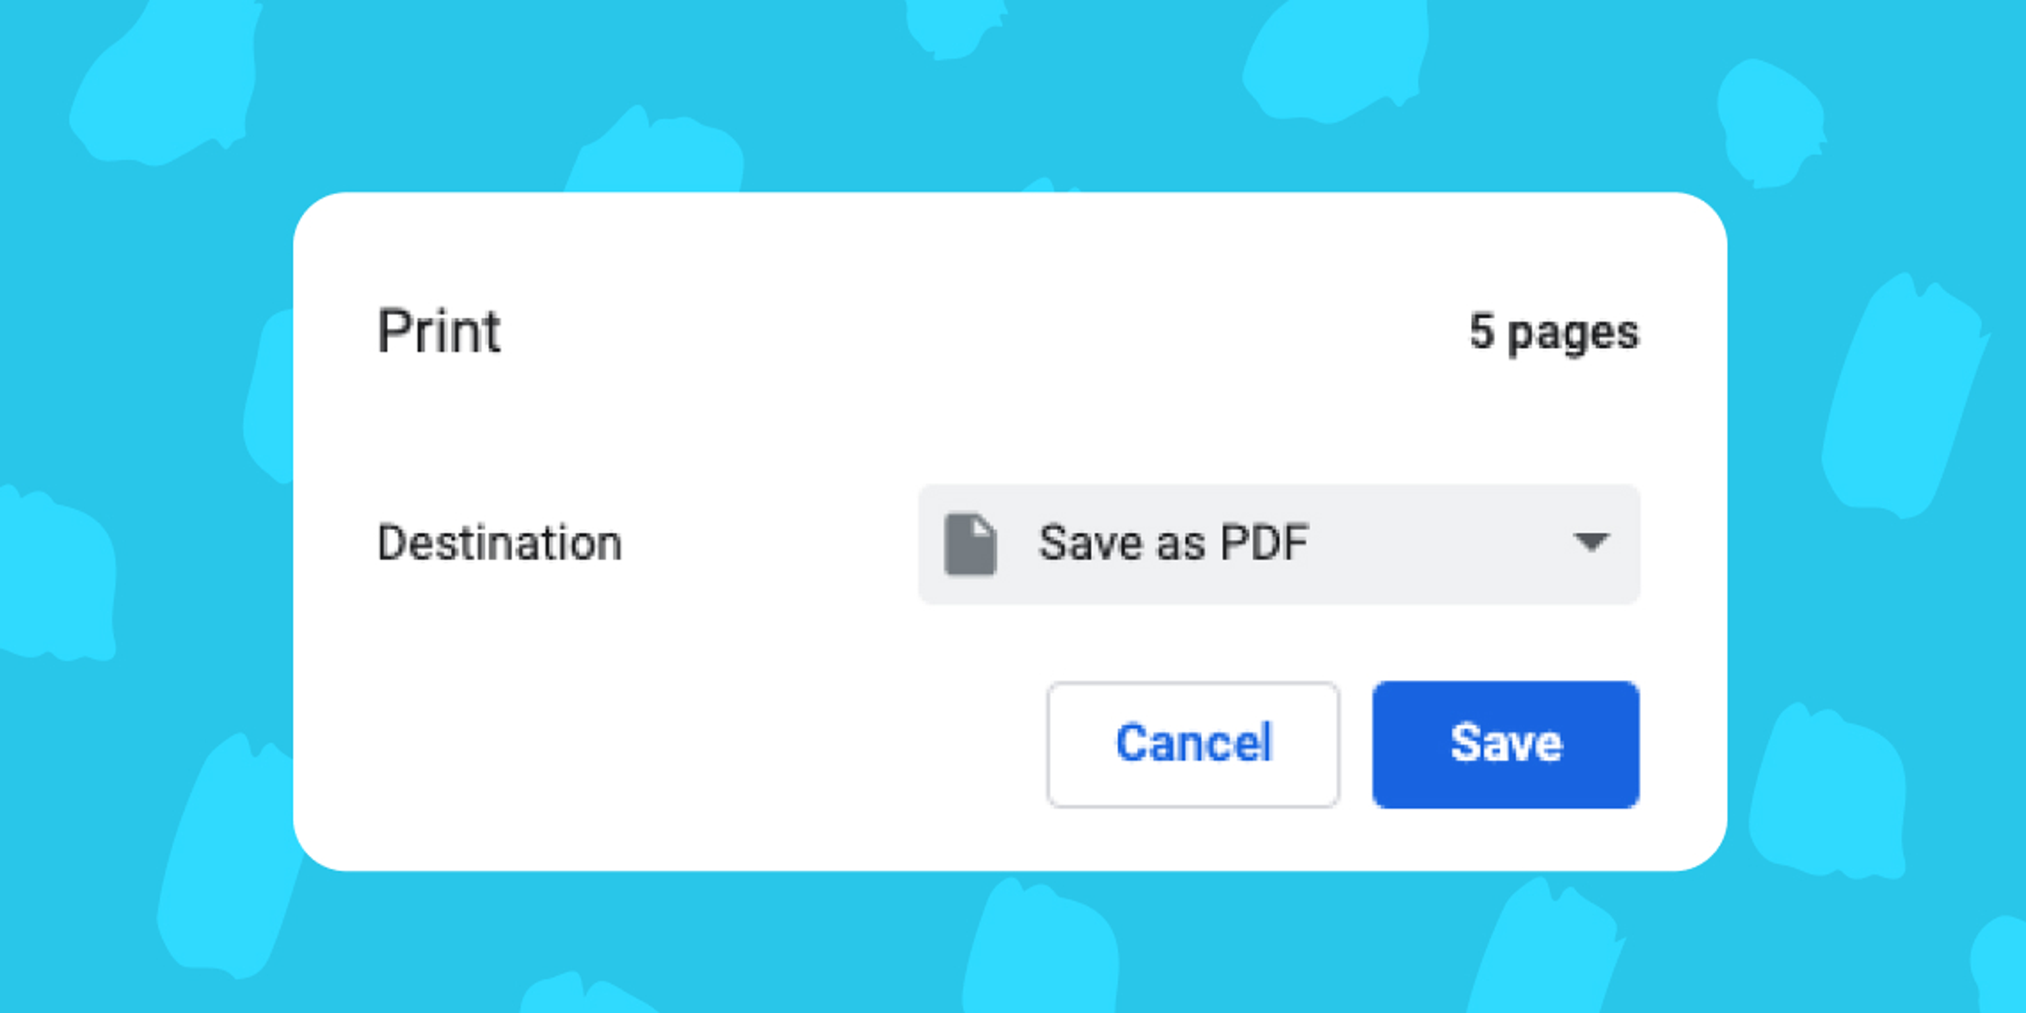Screen dimensions: 2026x1013
Task: Click the PDF document icon in Destination
Action: (970, 544)
